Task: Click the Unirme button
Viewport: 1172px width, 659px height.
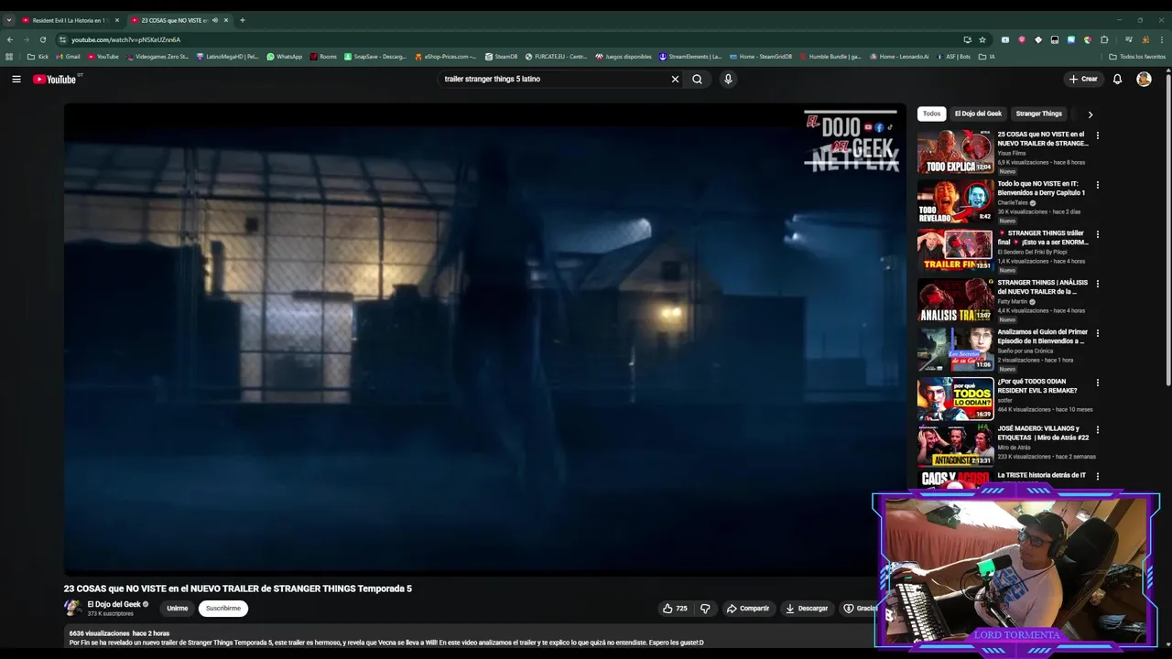Action: tap(177, 608)
